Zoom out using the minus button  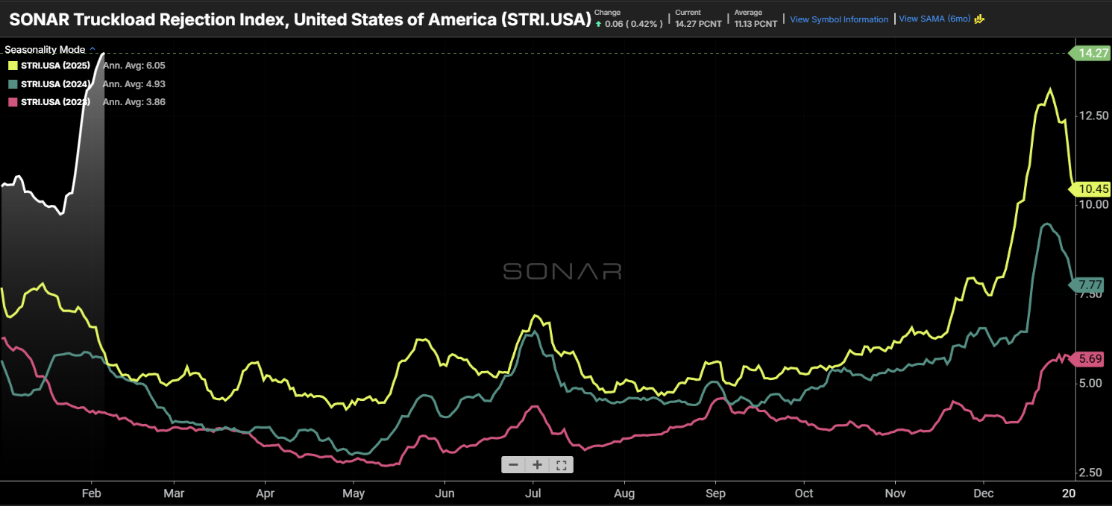[513, 465]
